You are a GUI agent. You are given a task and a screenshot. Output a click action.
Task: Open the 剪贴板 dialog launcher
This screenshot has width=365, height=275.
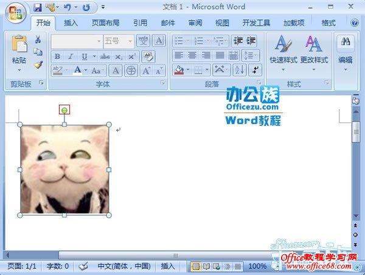(x=41, y=82)
